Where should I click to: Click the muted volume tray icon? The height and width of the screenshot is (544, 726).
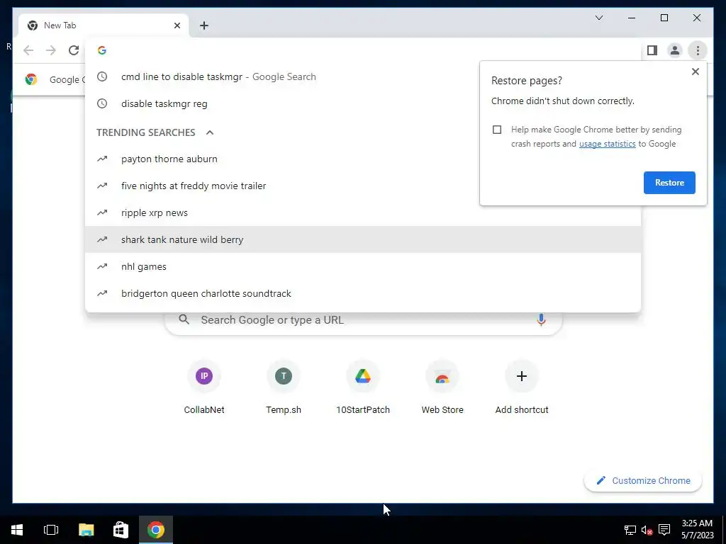pos(647,530)
